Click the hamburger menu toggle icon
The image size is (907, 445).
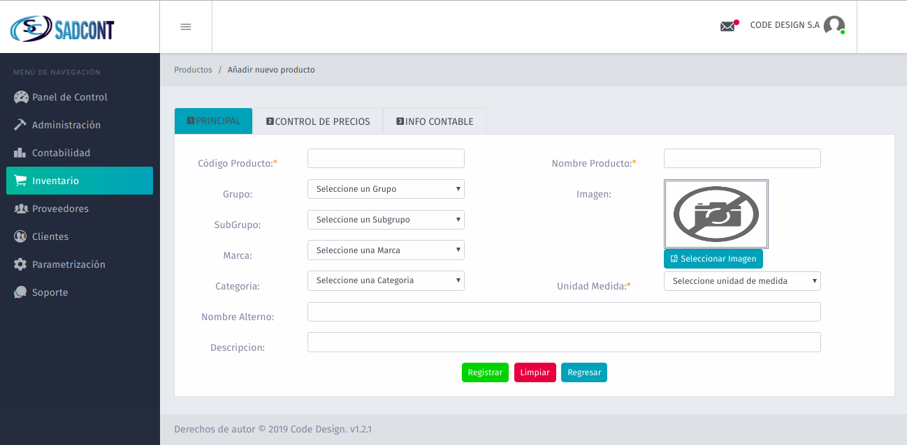[186, 27]
